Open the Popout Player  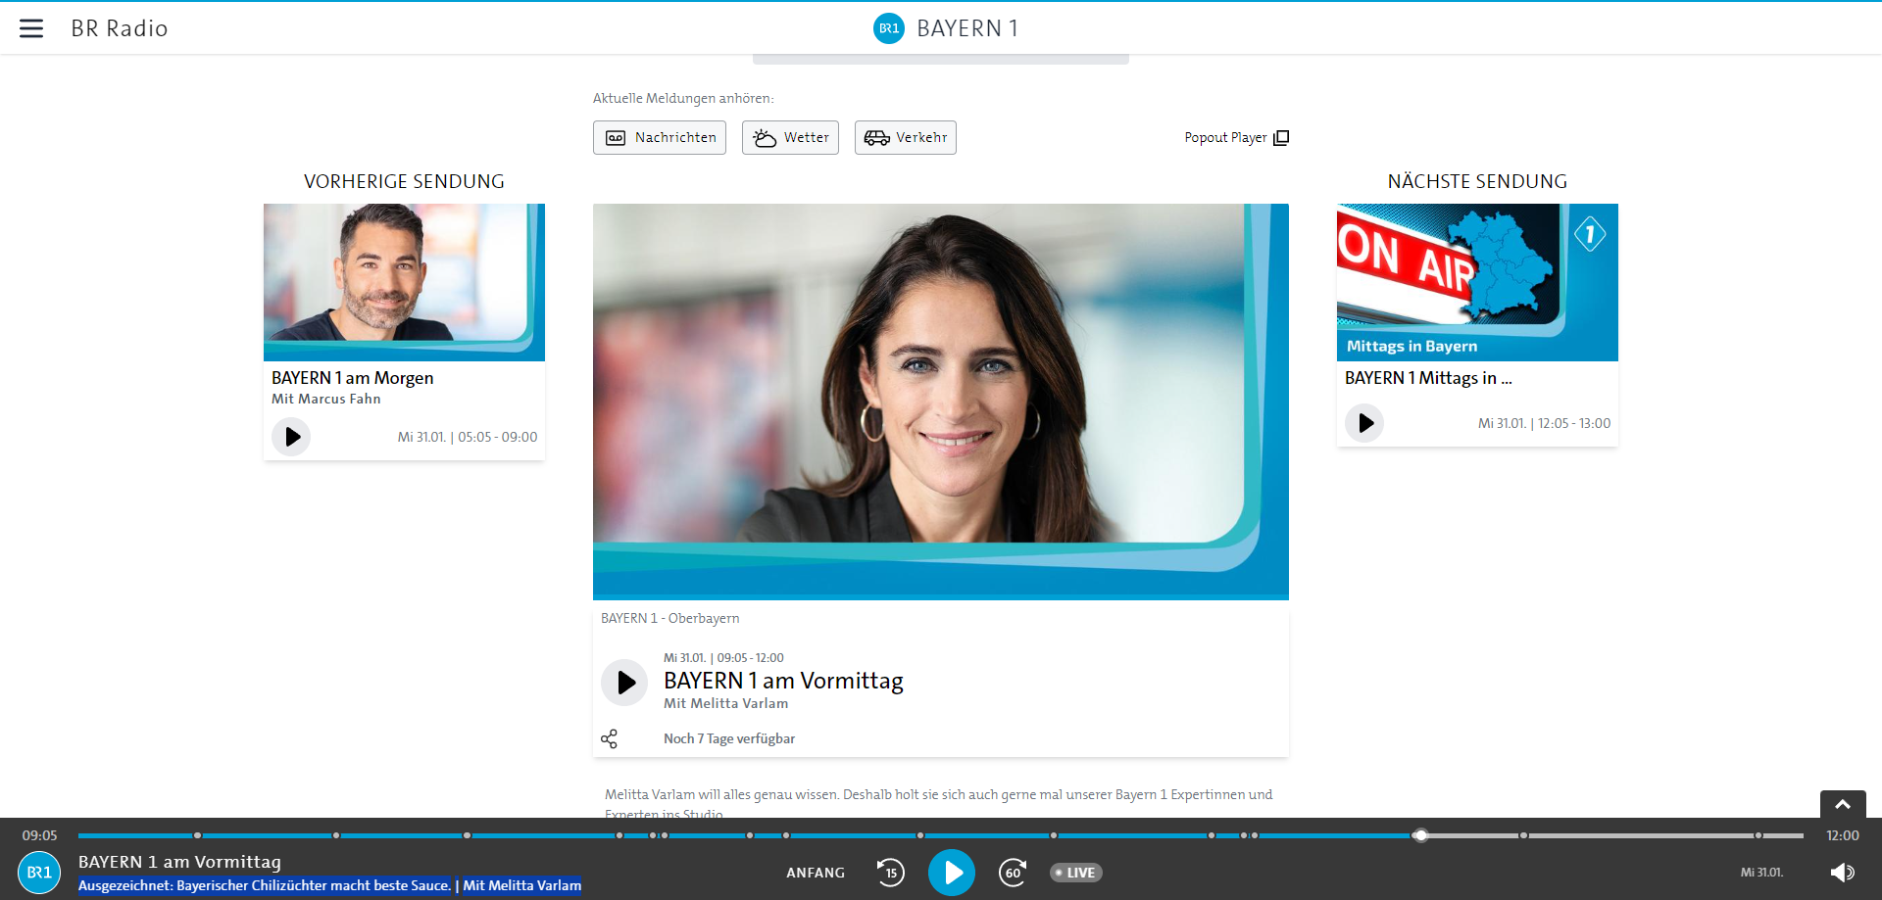(x=1236, y=137)
